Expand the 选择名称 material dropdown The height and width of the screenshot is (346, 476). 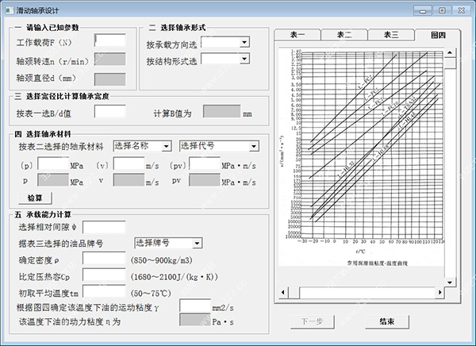(x=166, y=147)
